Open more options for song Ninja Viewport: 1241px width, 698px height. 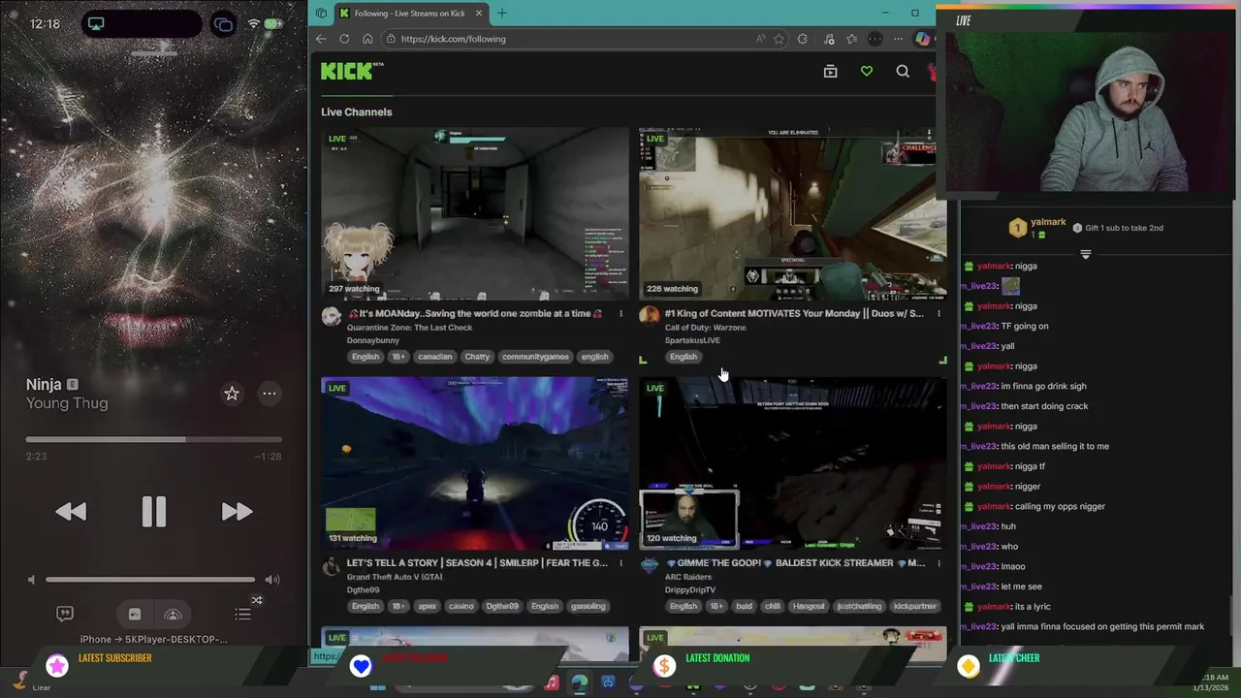pos(270,394)
